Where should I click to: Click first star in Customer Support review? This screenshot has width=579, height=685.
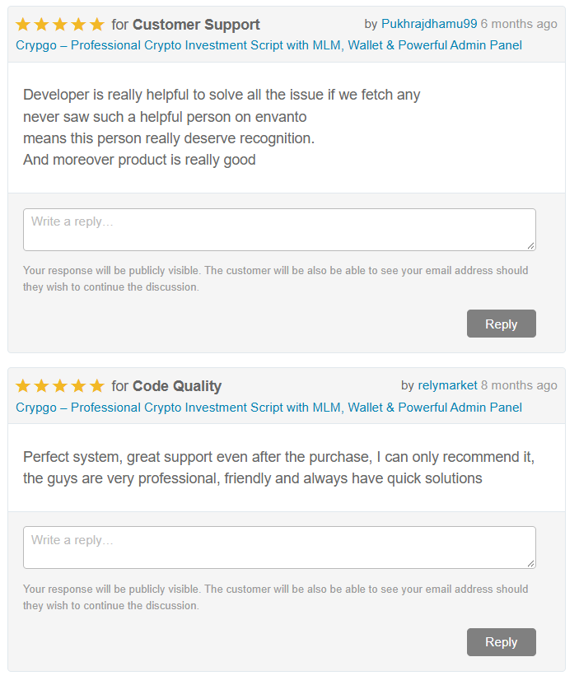(x=23, y=25)
